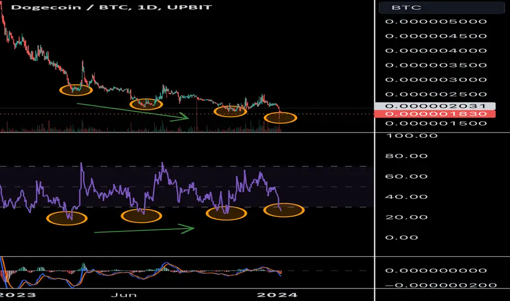Click the -0.000000200 MACD scale label

tap(441, 285)
